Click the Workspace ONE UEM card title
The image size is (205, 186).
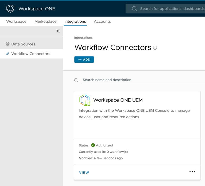pos(118,100)
